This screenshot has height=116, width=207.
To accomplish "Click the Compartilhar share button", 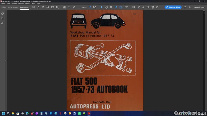I will click(173, 7).
